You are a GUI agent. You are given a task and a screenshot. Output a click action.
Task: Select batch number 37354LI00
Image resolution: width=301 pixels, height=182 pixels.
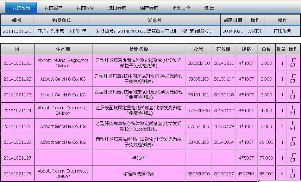click(x=199, y=126)
